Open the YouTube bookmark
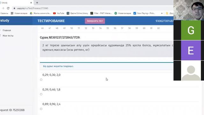 pos(59,13)
